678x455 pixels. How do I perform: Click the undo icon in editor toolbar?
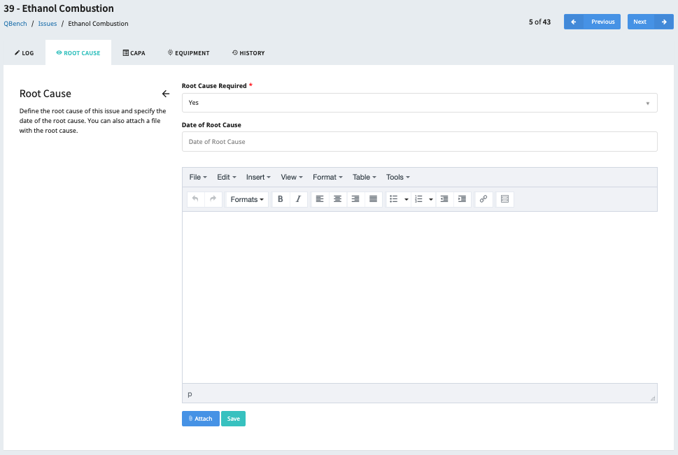pos(195,199)
